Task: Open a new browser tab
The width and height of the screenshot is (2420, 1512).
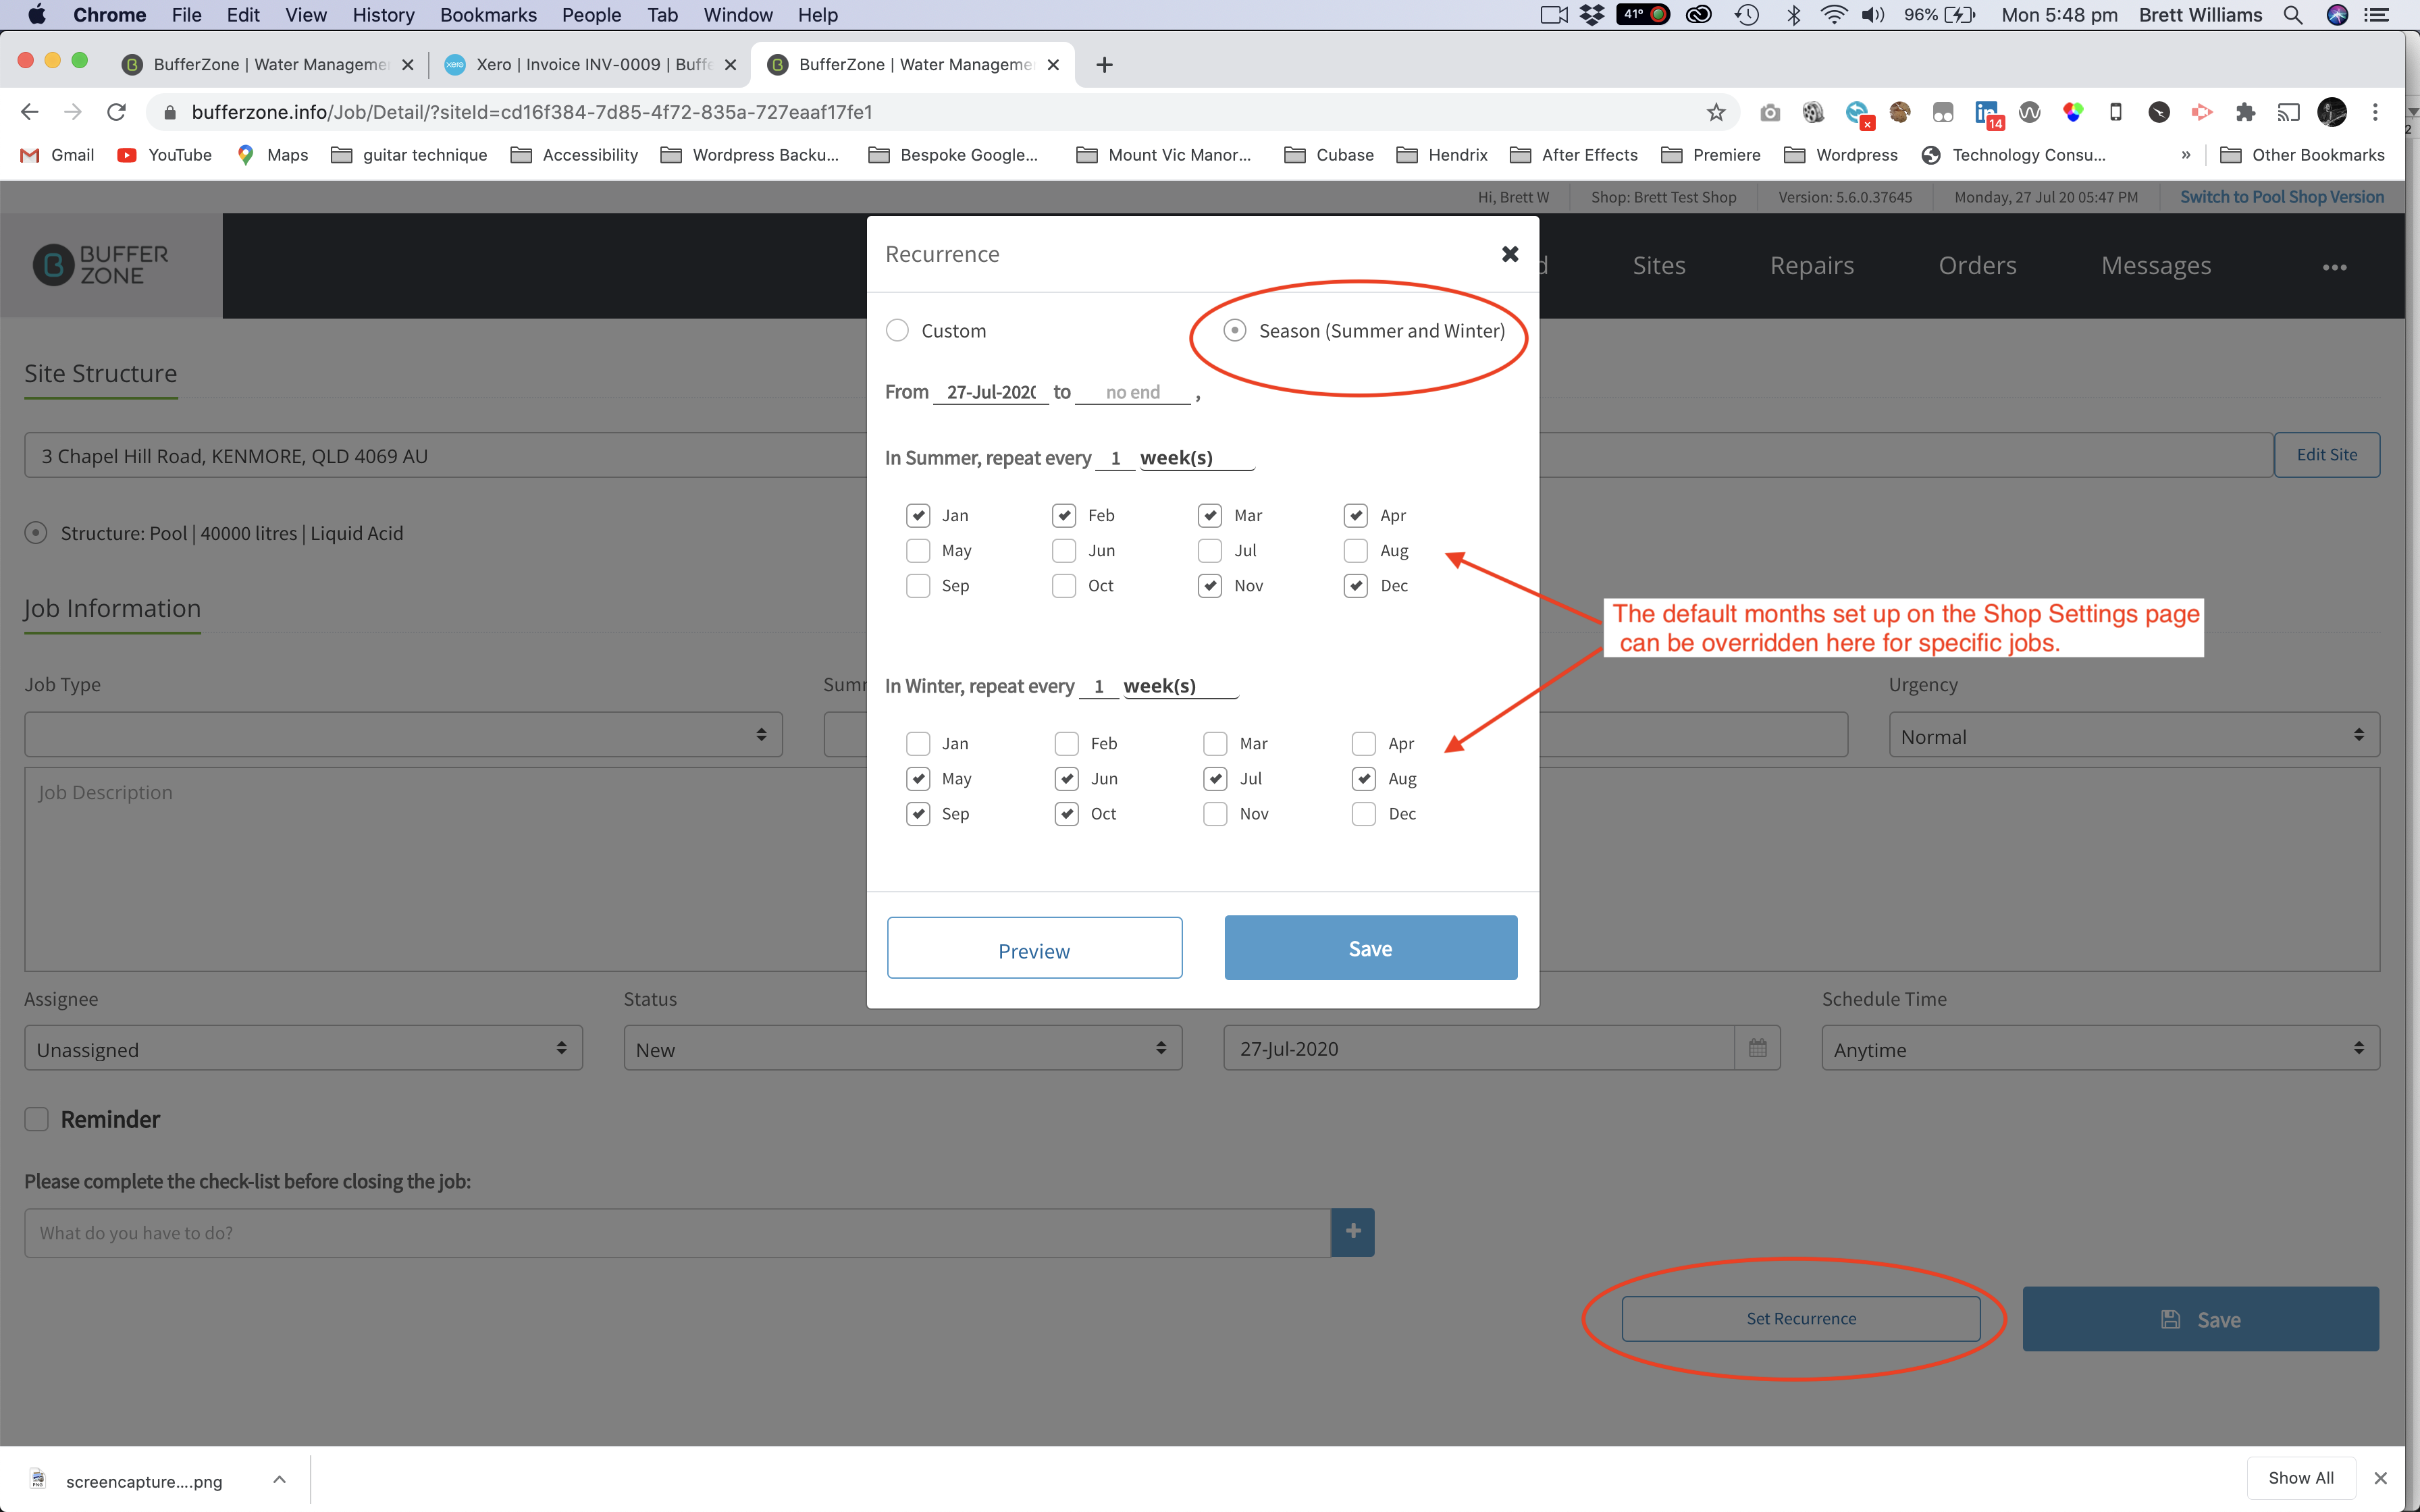Action: coord(1104,65)
